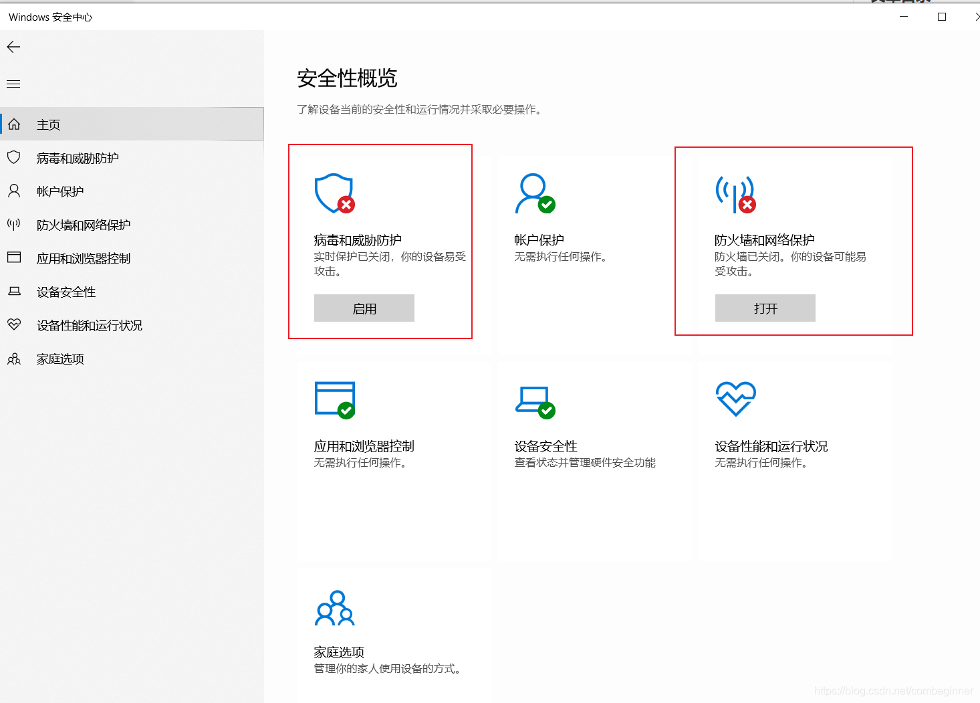
Task: Click the heart icon for 设备性能和运行状况
Action: click(735, 399)
